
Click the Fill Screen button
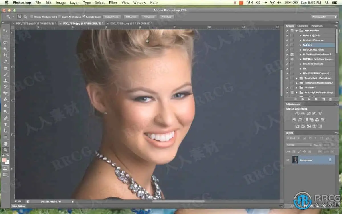tap(149, 17)
